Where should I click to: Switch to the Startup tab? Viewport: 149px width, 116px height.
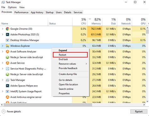click(50, 12)
